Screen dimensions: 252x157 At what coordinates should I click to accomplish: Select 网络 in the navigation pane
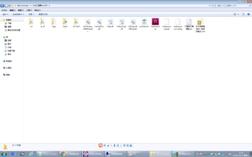[x=8, y=75]
